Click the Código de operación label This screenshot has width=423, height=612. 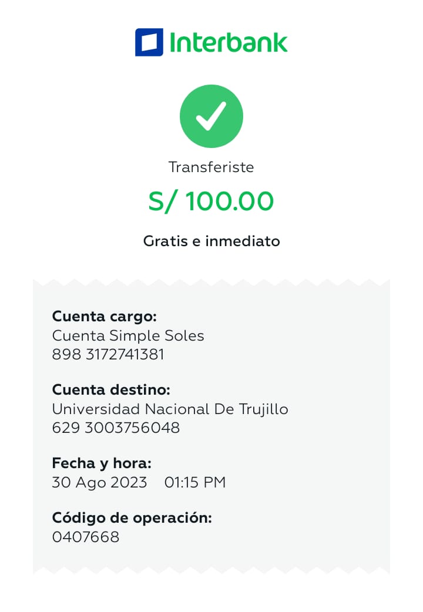[x=132, y=518]
